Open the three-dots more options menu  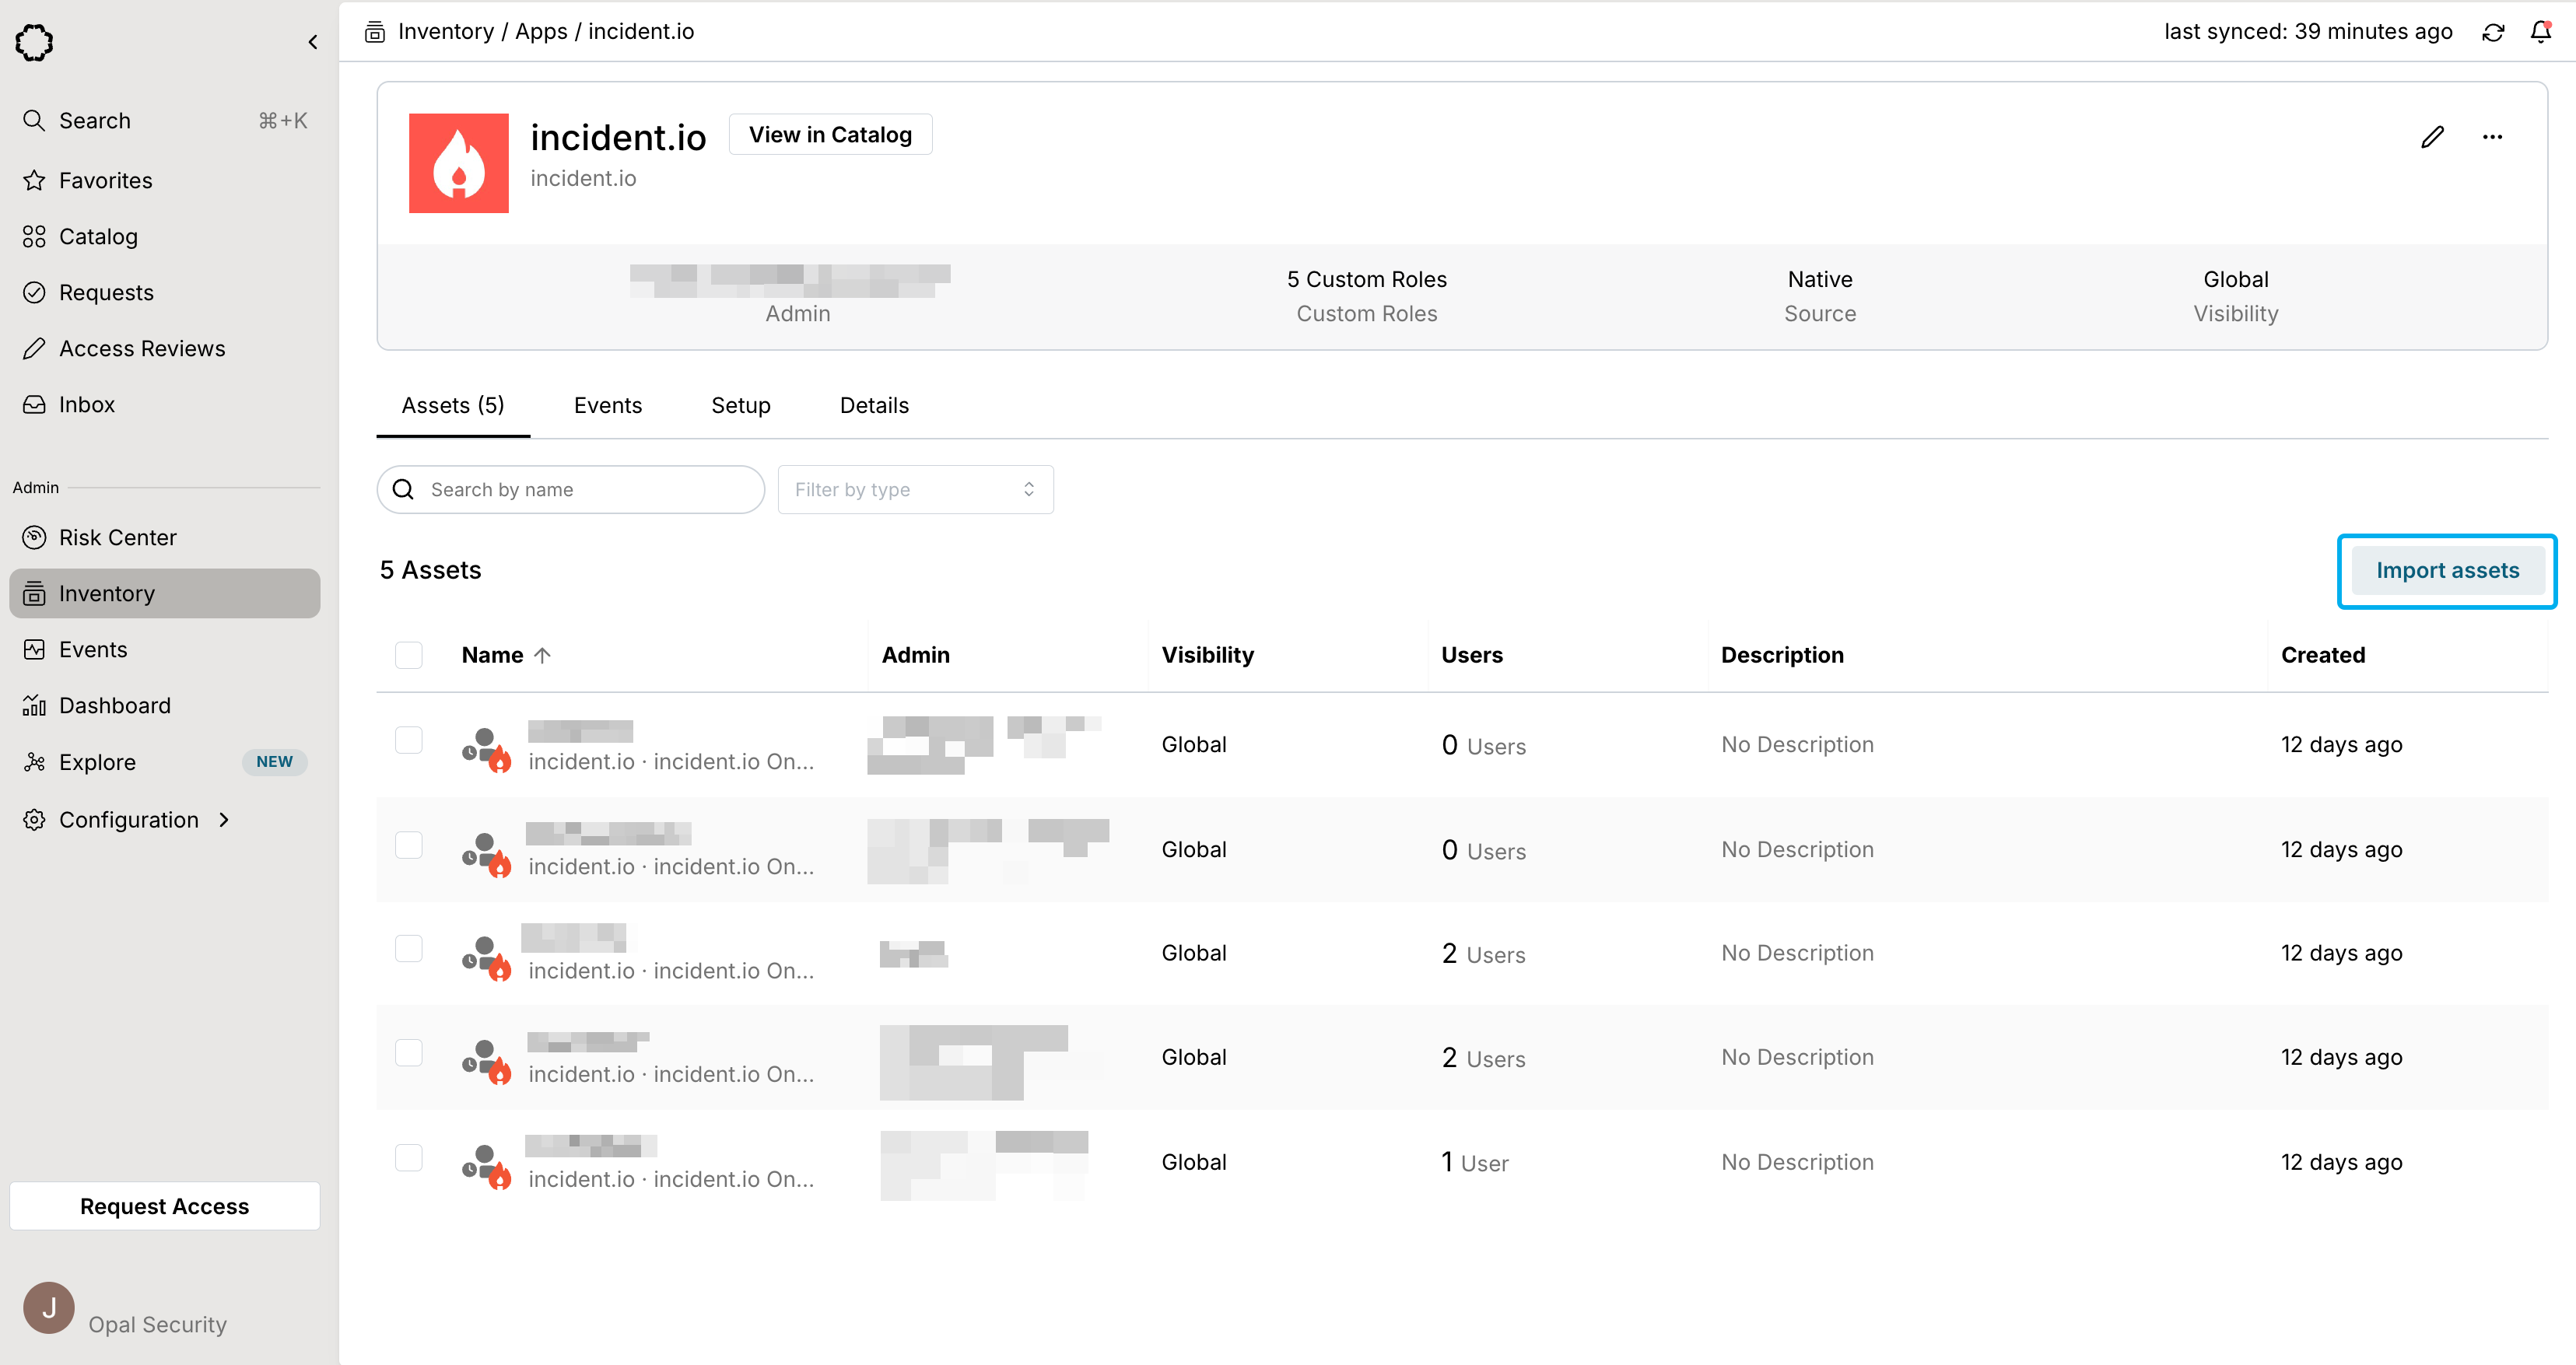click(x=2492, y=137)
